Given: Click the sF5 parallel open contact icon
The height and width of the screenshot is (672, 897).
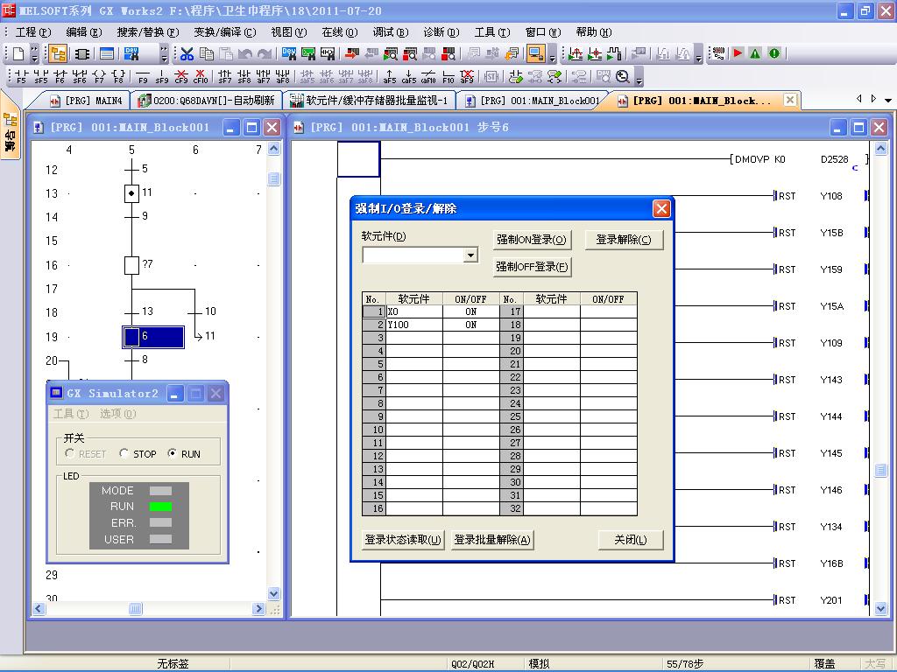Looking at the screenshot, I should [x=41, y=77].
